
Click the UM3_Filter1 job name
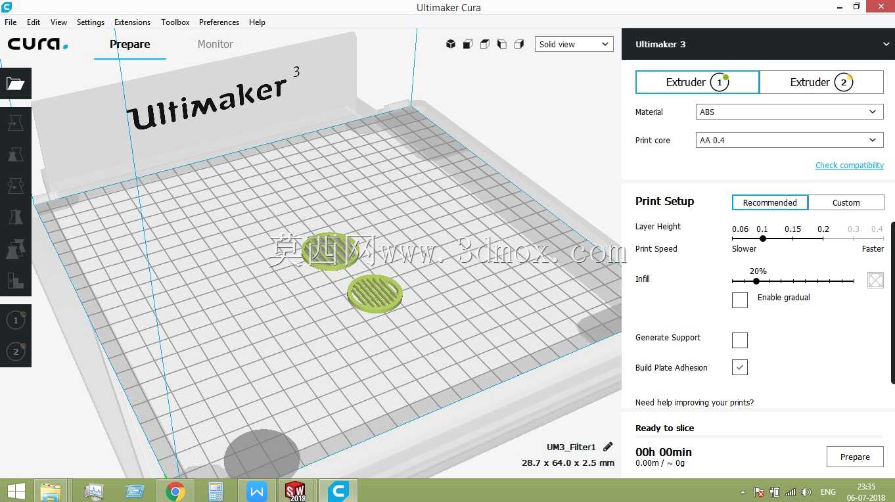571,447
